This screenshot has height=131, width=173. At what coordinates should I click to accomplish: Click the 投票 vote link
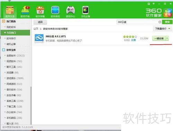pos(134,40)
